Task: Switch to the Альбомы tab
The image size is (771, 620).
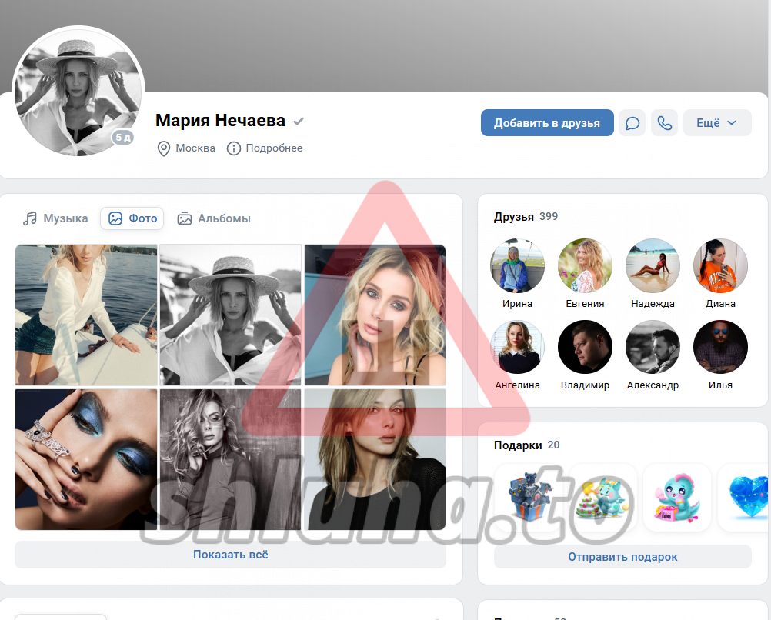Action: coord(214,218)
